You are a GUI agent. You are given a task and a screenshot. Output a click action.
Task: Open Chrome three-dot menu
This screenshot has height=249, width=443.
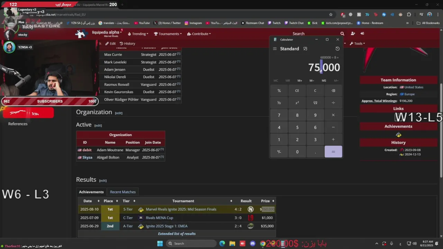pyautogui.click(x=437, y=15)
